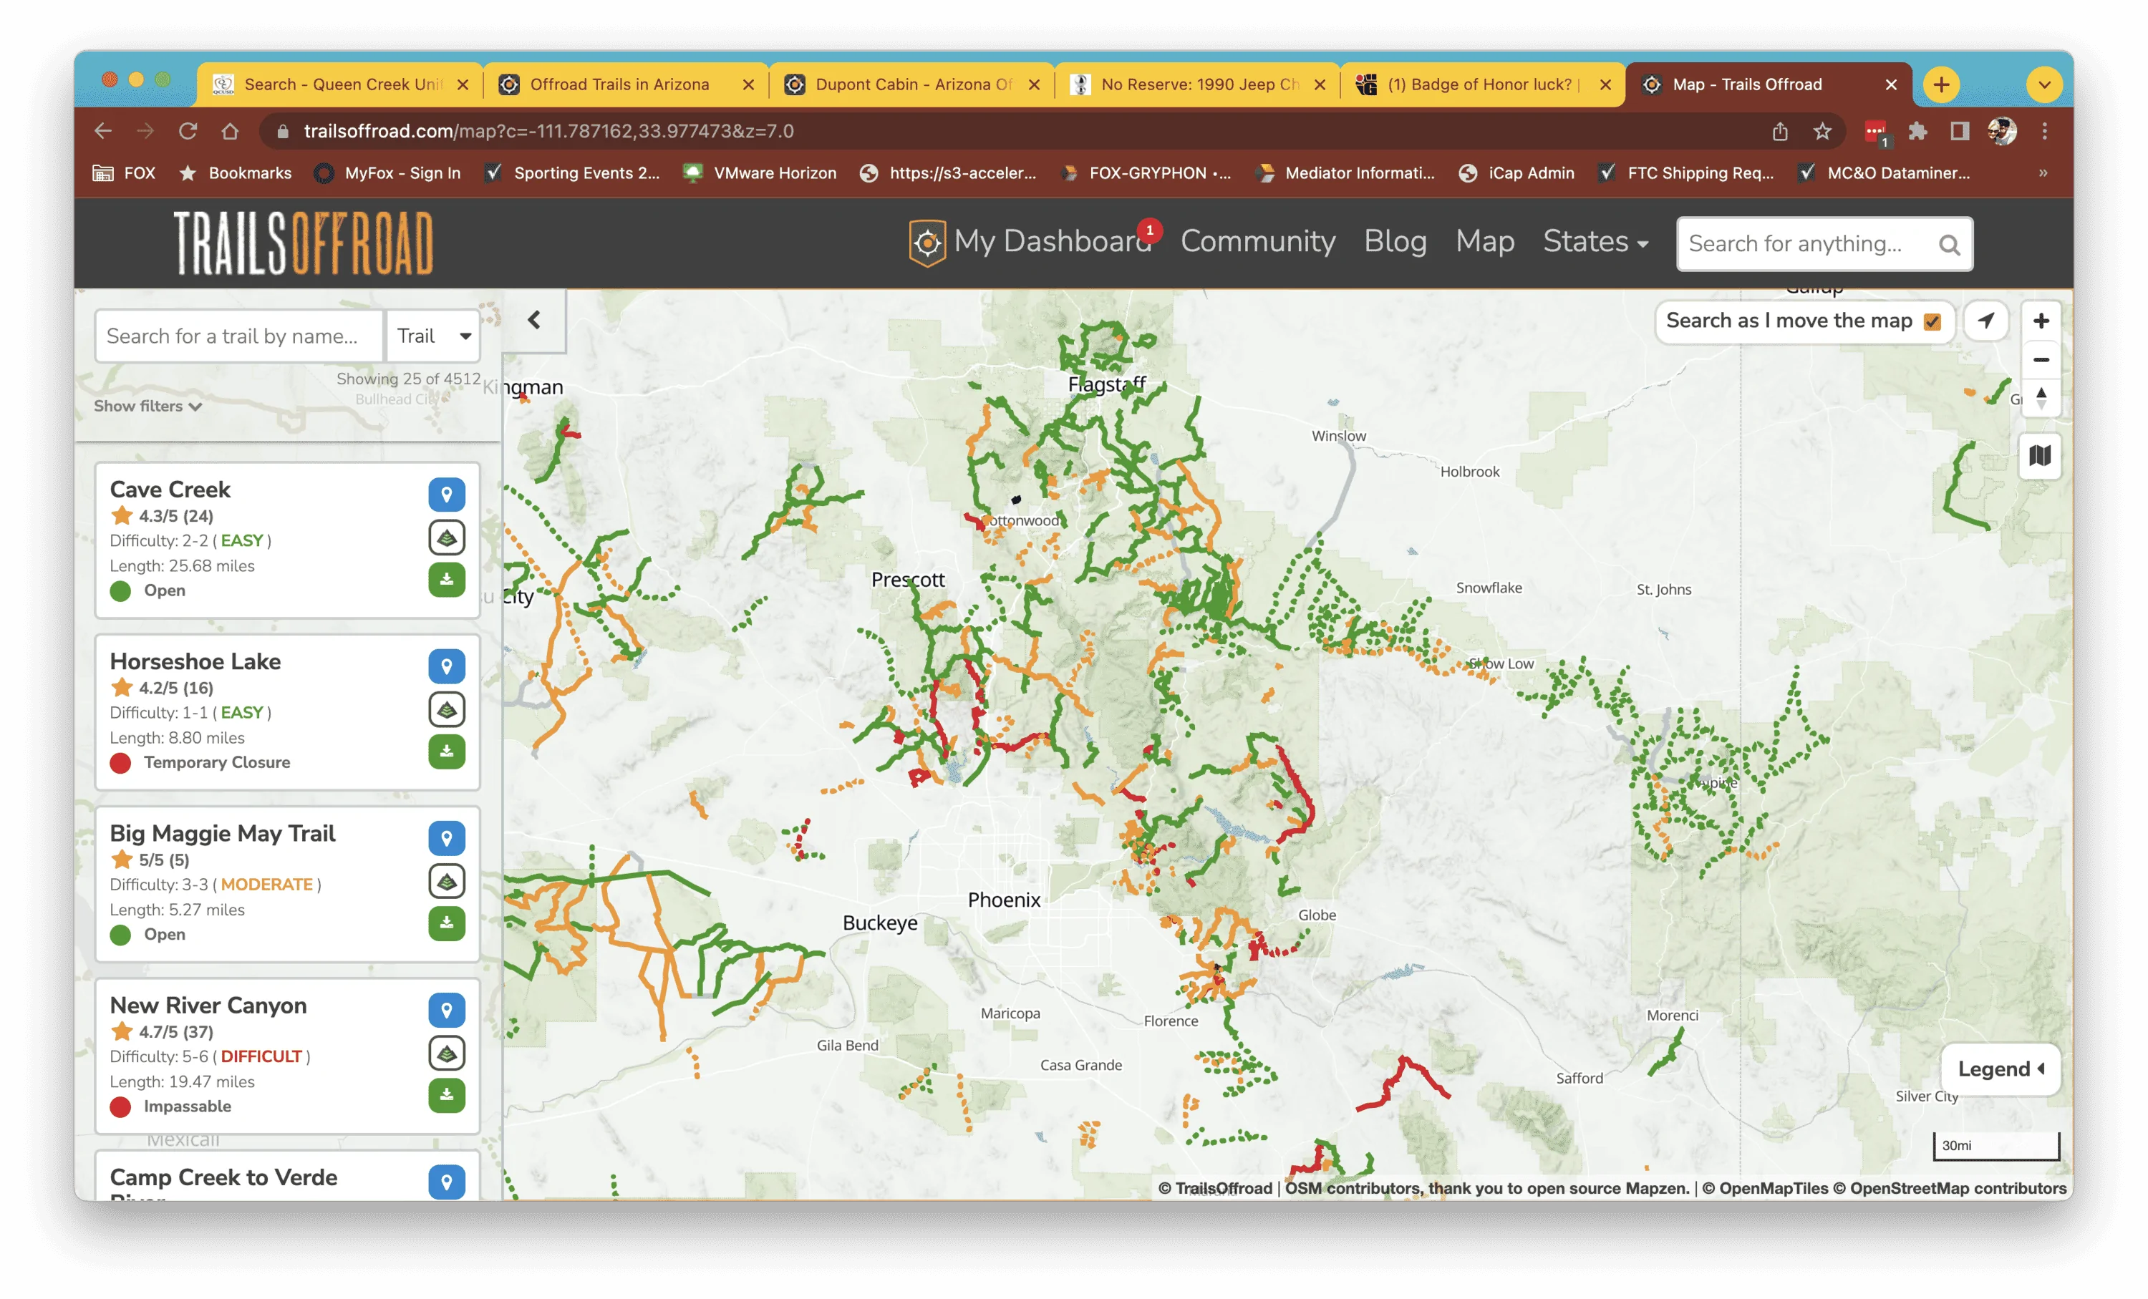The height and width of the screenshot is (1299, 2148).
Task: Click the TrailsOffroad logo
Action: click(x=304, y=243)
